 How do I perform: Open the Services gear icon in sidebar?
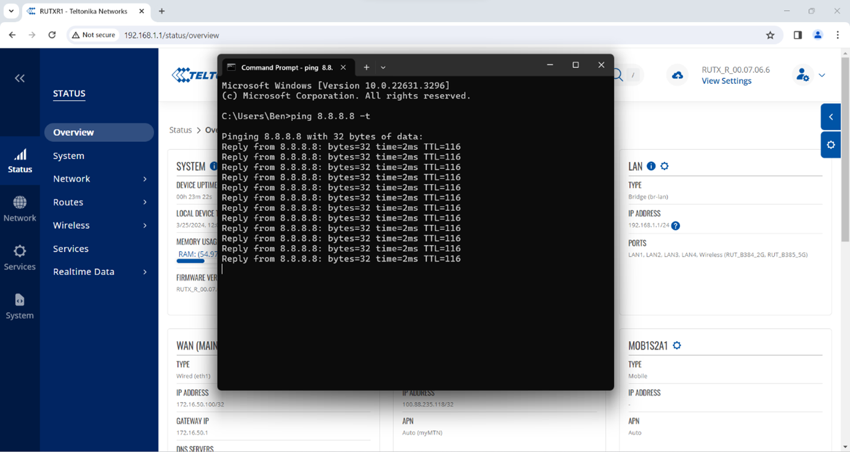(20, 257)
